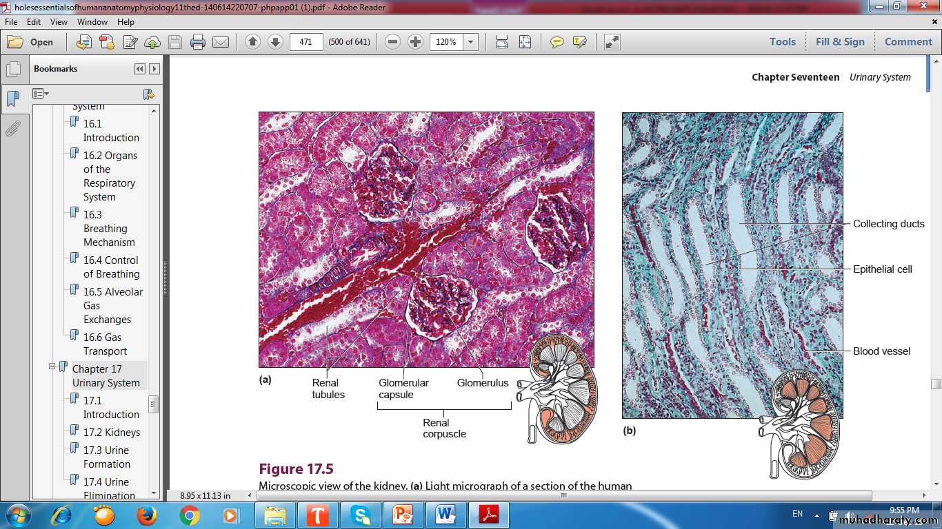Go to previous page with up arrow
942x529 pixels.
[x=252, y=42]
